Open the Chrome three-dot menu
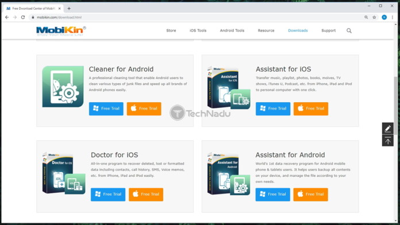Image resolution: width=400 pixels, height=225 pixels. 393,17
